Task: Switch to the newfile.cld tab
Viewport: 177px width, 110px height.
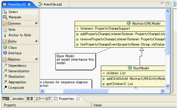Action: [17, 4]
